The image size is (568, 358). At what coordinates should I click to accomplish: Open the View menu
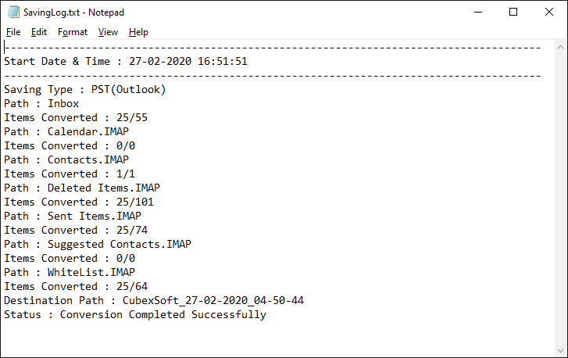[108, 32]
